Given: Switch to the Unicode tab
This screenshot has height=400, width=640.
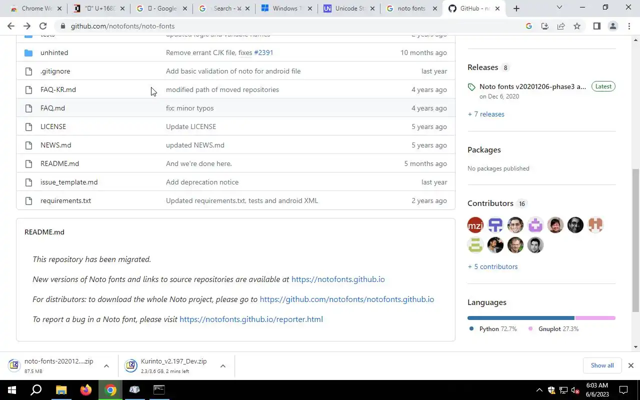Looking at the screenshot, I should 349,8.
